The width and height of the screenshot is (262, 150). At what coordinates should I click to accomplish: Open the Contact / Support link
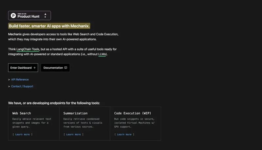(22, 86)
